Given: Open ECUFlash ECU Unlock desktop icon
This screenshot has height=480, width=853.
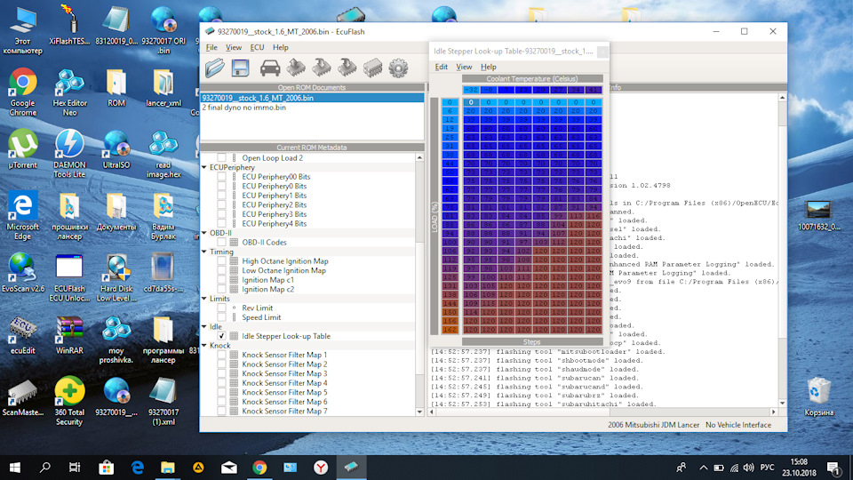Looking at the screenshot, I should pos(69,277).
